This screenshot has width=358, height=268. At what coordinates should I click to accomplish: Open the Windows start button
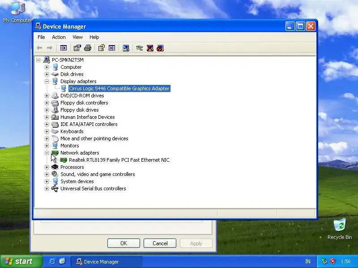click(21, 261)
